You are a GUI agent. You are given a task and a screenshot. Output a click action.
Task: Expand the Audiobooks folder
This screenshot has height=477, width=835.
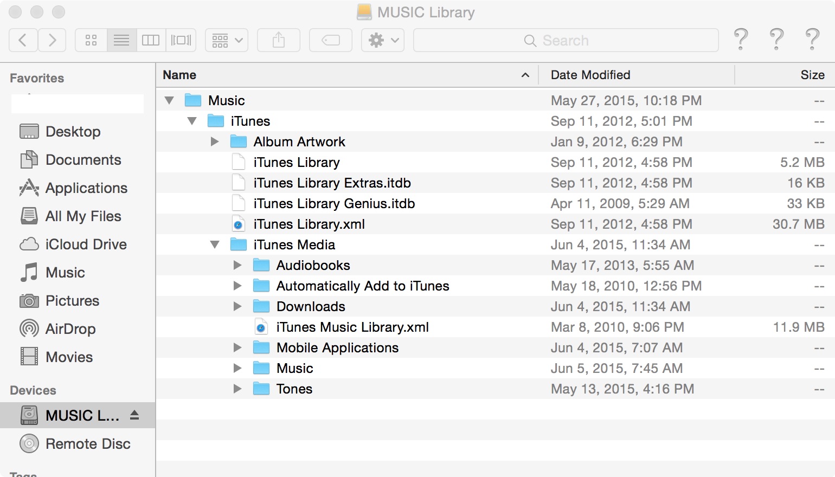[237, 265]
